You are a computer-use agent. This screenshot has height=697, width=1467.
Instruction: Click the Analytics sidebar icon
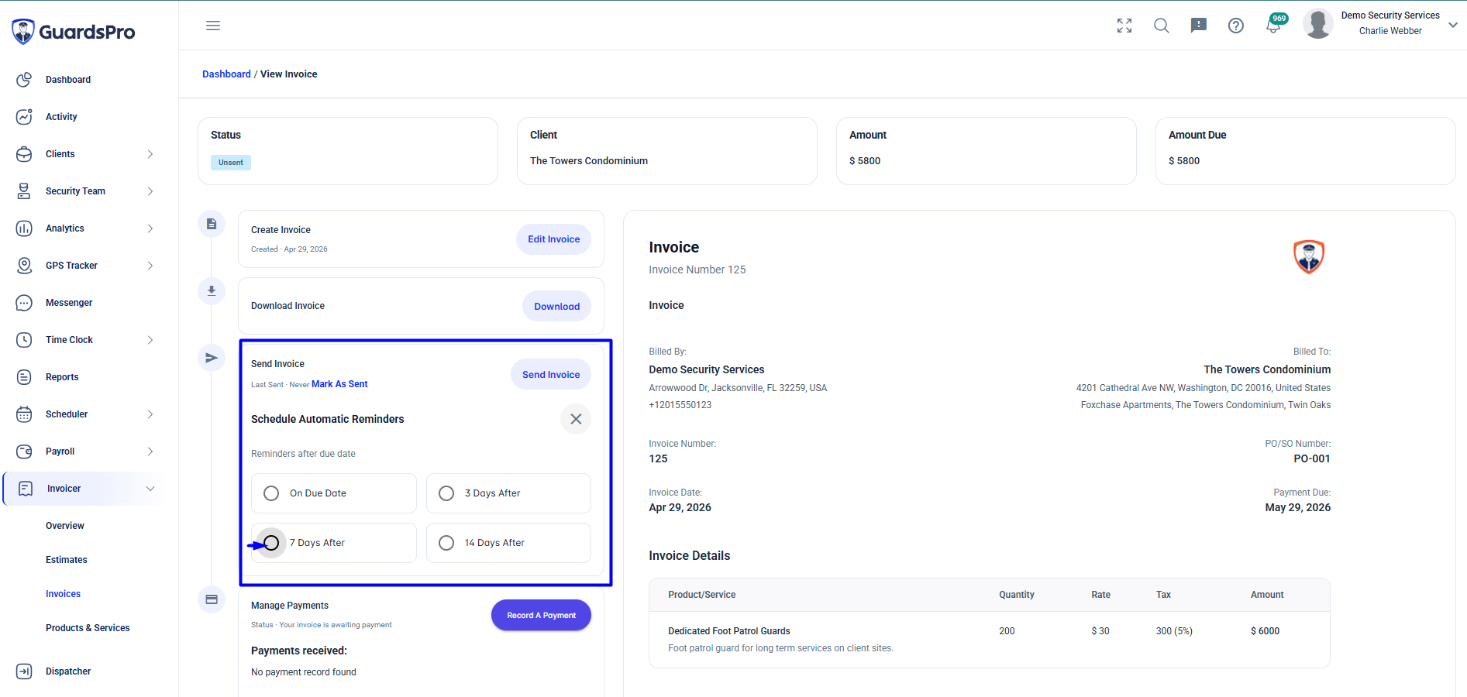(24, 228)
